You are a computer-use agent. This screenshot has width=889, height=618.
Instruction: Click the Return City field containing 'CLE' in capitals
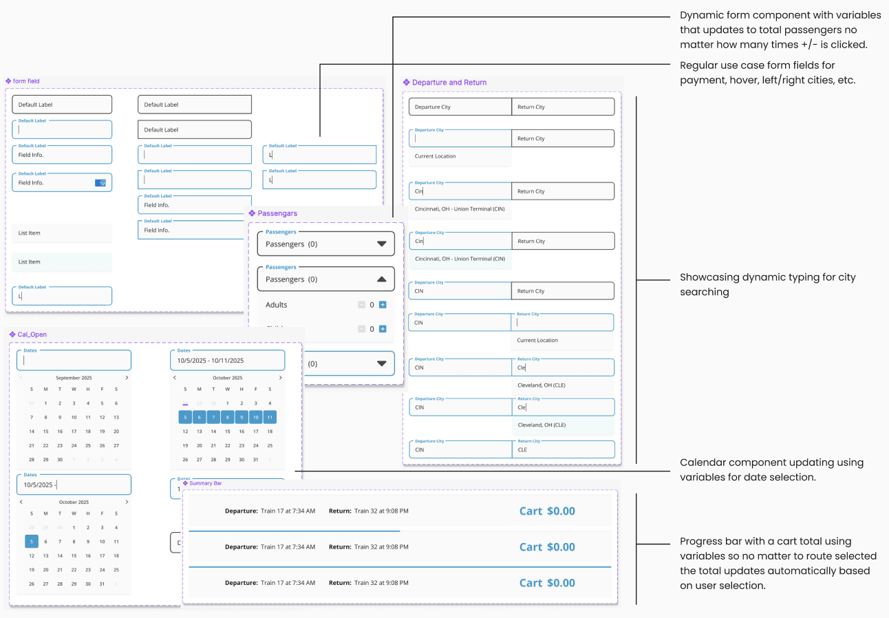point(563,449)
